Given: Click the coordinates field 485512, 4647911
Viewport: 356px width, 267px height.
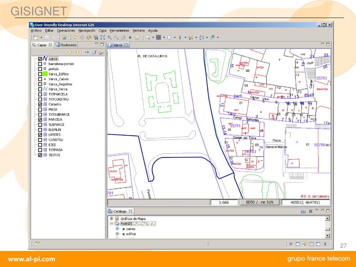Looking at the screenshot, I should (305, 202).
